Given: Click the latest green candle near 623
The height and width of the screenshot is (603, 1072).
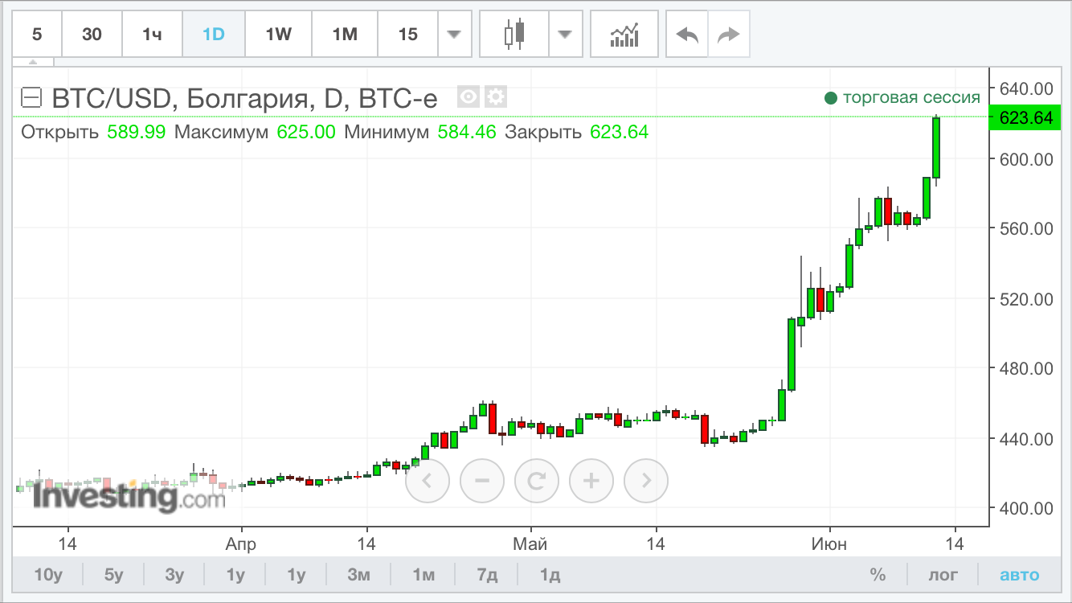Looking at the screenshot, I should pos(936,148).
